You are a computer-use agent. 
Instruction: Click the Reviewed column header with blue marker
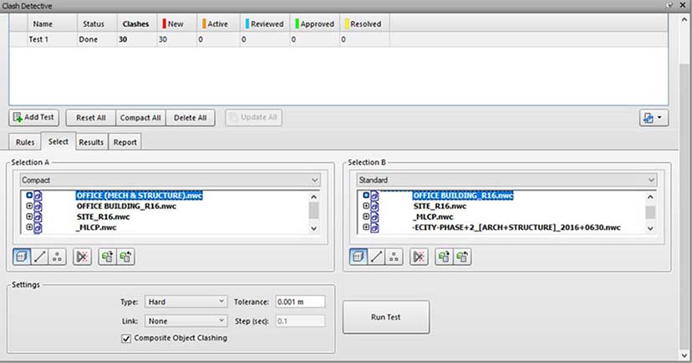(x=264, y=24)
